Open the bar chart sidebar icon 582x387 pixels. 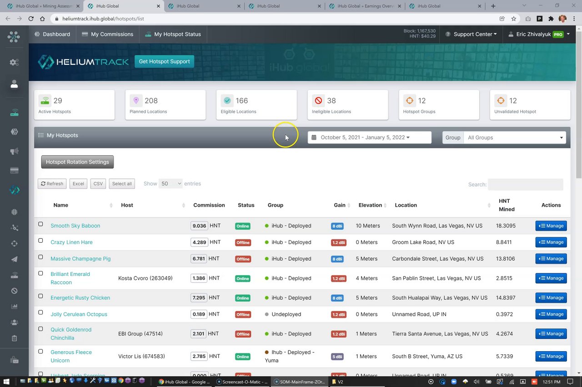pyautogui.click(x=14, y=306)
